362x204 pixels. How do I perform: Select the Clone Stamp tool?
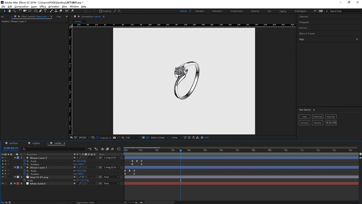[x=56, y=11]
